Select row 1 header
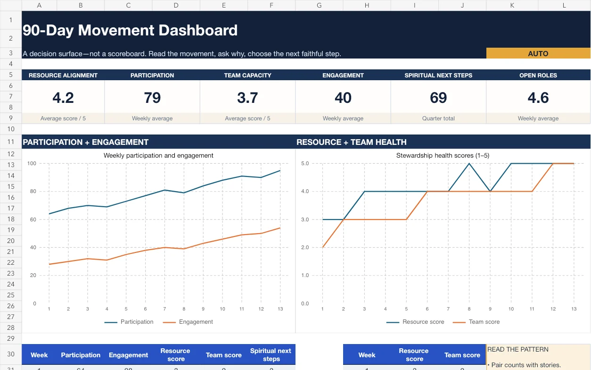Screen dimensions: 591x370 (11, 20)
